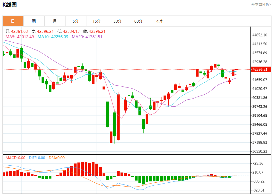Click the 44213.50 price axis label
This screenshot has height=194, width=273.
coord(260,44)
